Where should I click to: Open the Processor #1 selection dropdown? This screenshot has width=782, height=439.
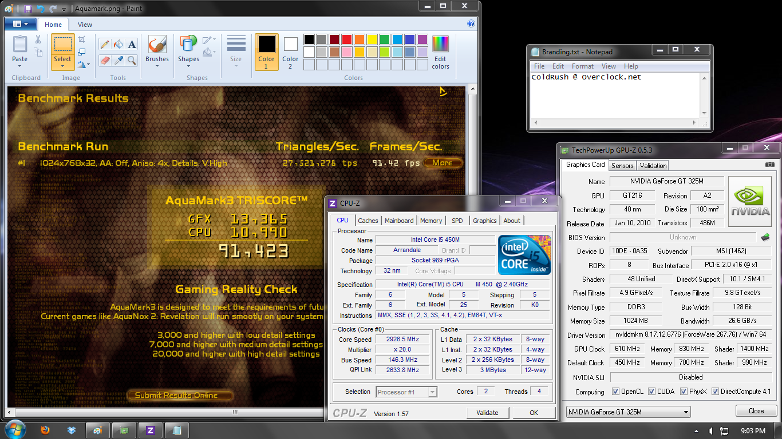click(406, 392)
